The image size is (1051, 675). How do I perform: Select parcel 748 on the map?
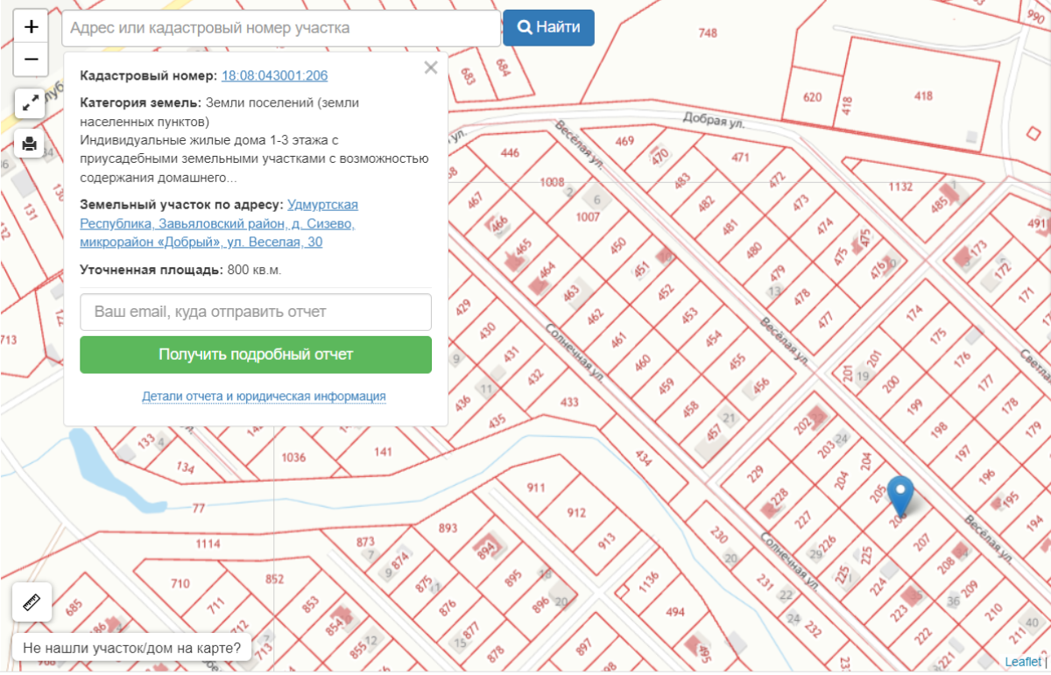pos(708,33)
